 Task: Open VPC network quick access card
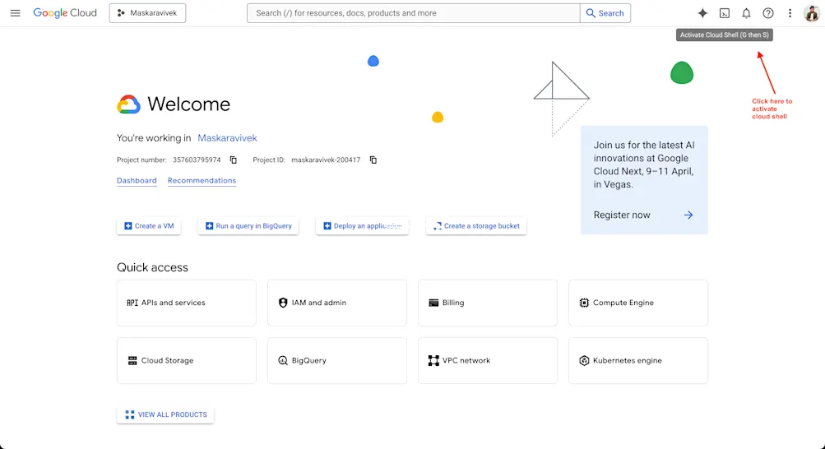click(x=488, y=361)
